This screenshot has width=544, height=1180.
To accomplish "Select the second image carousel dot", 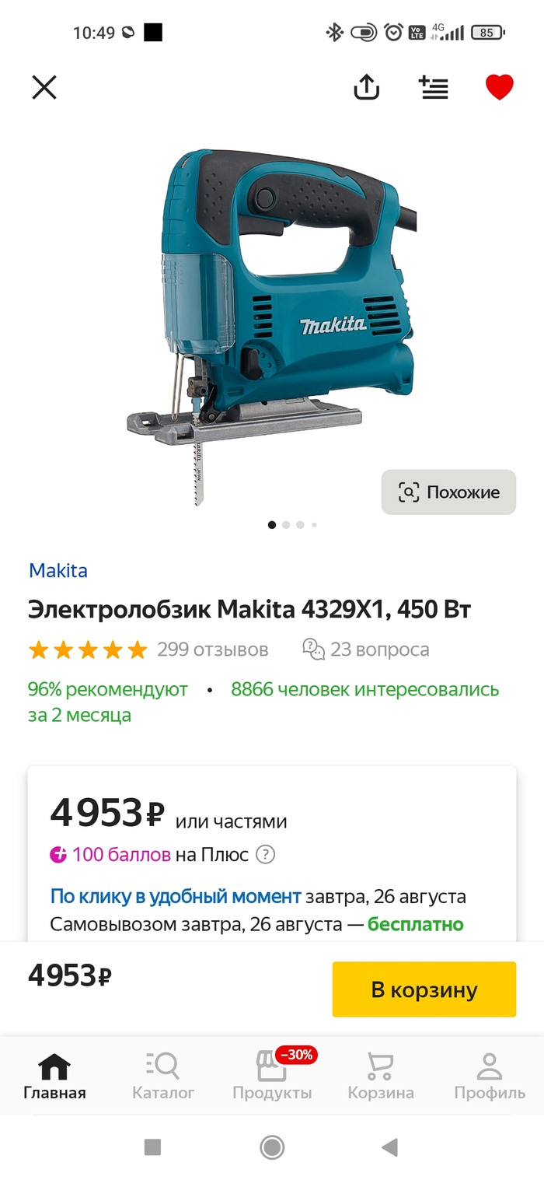I will tap(286, 525).
